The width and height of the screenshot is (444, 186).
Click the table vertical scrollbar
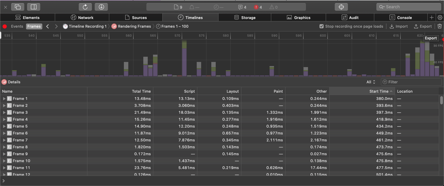(x=442, y=100)
